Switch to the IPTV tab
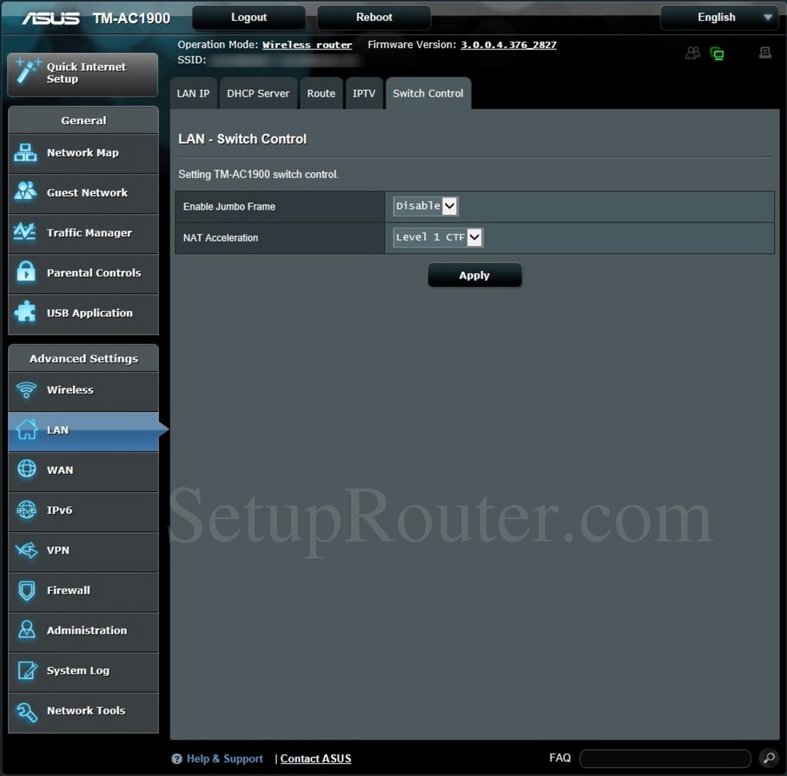 point(364,93)
